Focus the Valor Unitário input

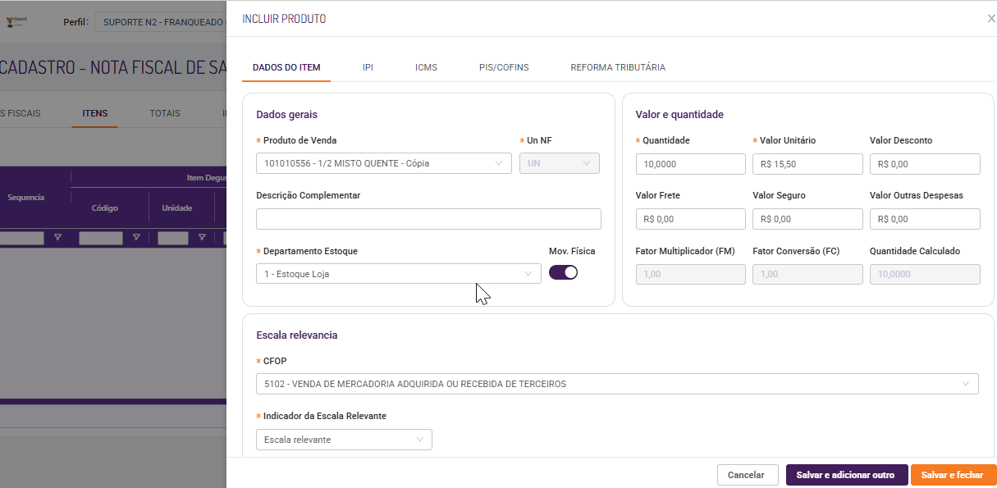(807, 164)
